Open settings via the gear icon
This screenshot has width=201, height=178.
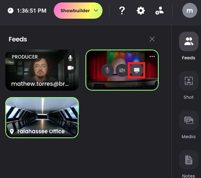click(x=141, y=11)
